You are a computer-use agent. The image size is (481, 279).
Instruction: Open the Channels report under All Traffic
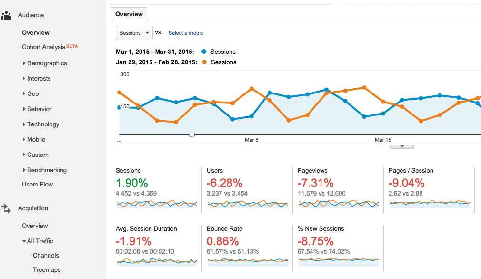tap(46, 255)
